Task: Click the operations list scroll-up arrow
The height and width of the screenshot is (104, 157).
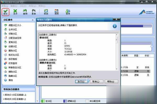Action: click(117, 35)
